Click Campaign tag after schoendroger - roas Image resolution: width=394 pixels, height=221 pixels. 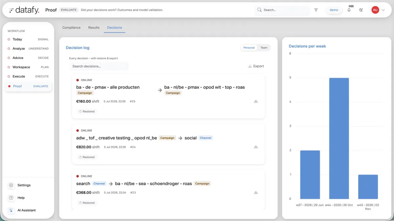click(x=202, y=184)
